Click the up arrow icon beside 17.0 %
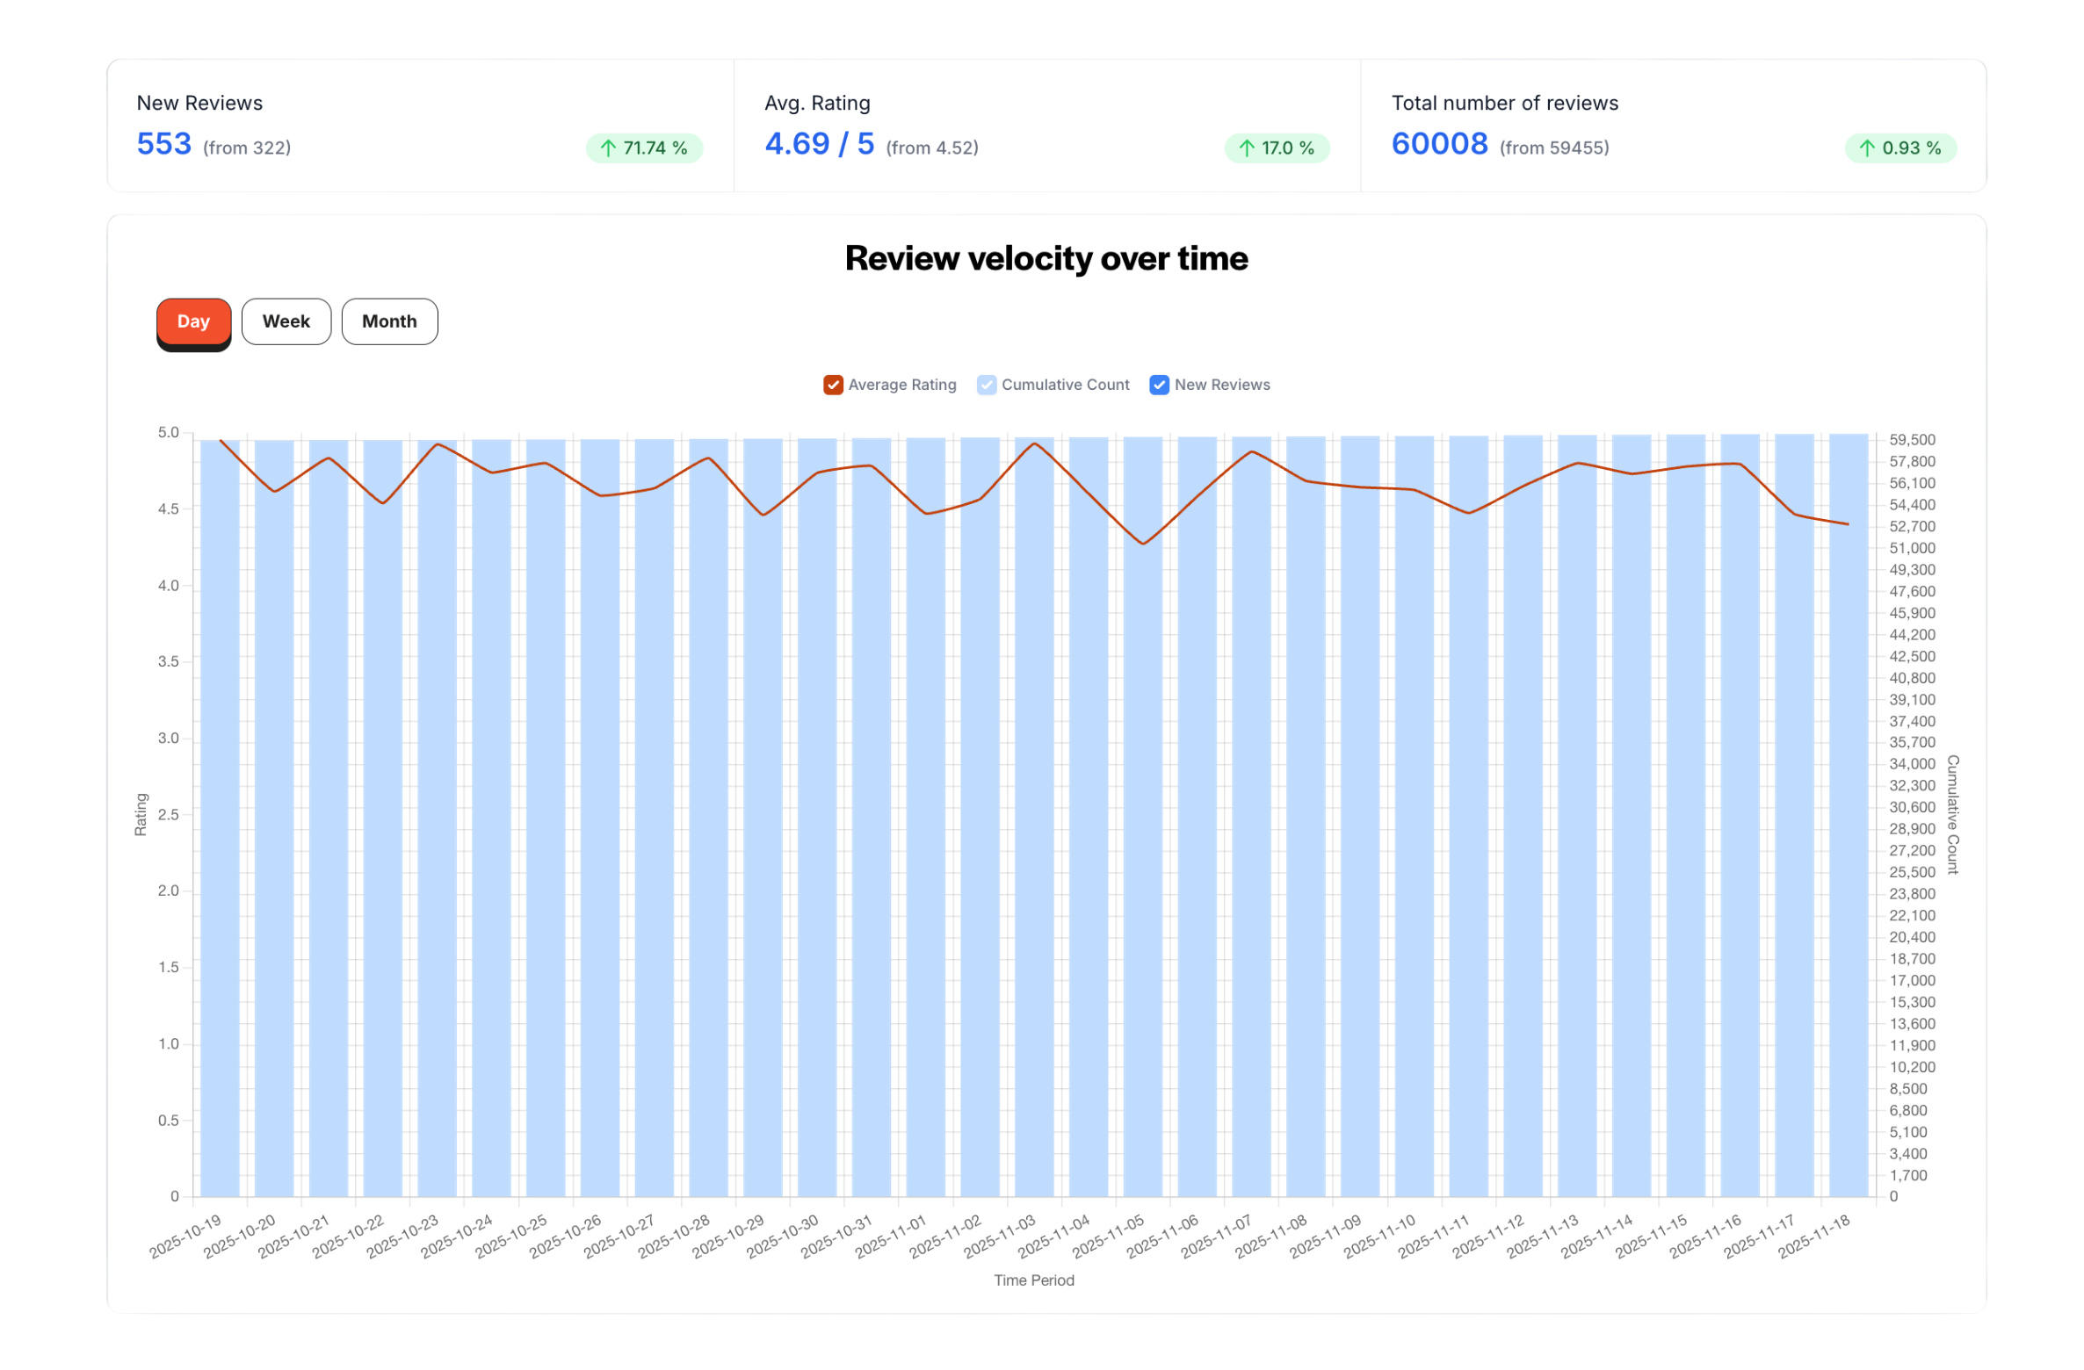This screenshot has width=2084, height=1370. point(1247,148)
